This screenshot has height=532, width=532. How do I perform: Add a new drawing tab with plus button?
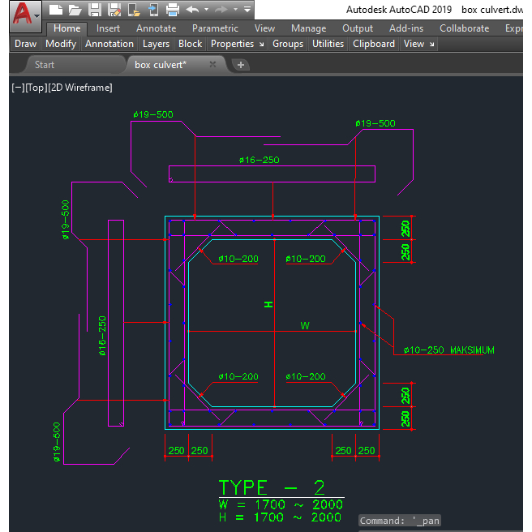(x=241, y=65)
